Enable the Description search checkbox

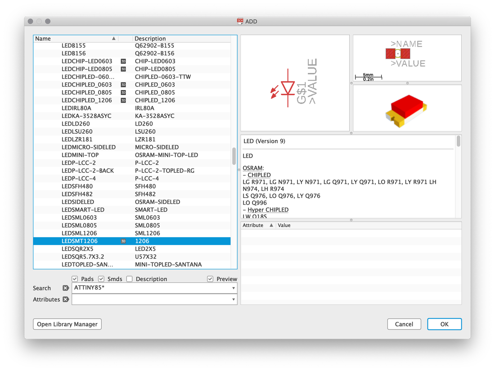(x=130, y=279)
